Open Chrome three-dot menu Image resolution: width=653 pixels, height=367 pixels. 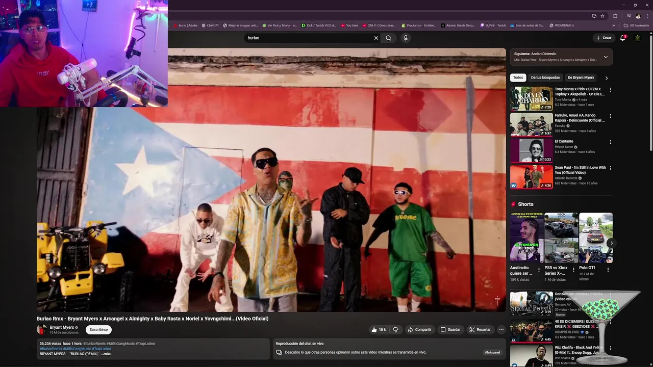click(x=647, y=16)
